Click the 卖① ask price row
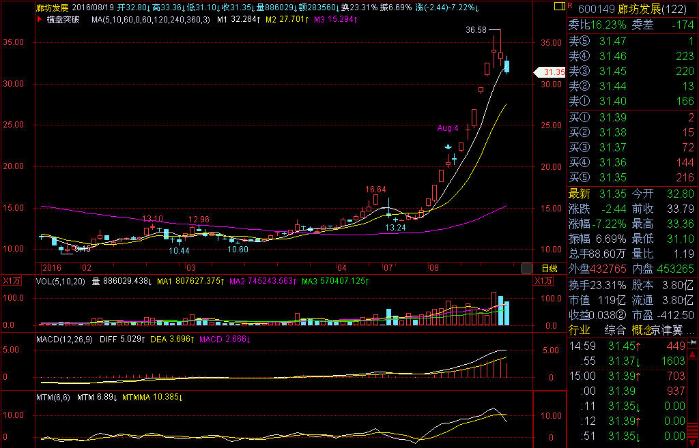699x448 pixels. pyautogui.click(x=632, y=101)
